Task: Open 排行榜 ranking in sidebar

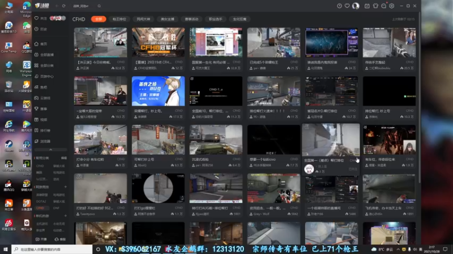Action: [x=42, y=130]
